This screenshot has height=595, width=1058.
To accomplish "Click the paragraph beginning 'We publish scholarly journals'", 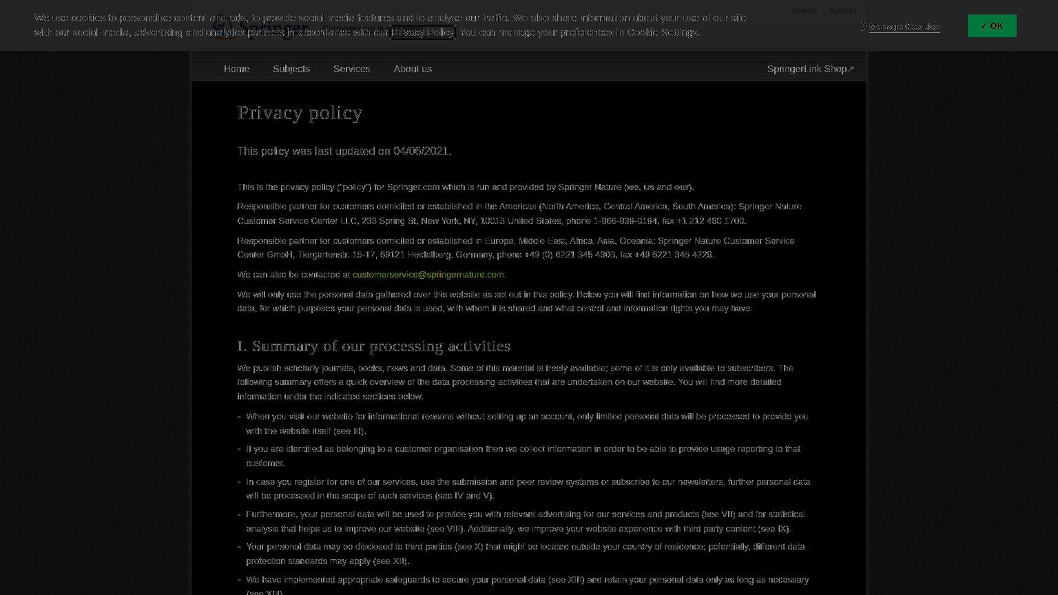I will pos(515,382).
